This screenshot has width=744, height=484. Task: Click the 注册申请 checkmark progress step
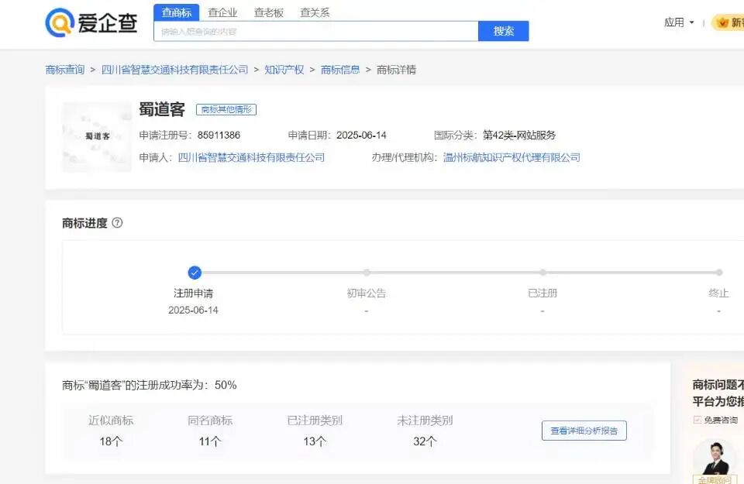tap(195, 273)
